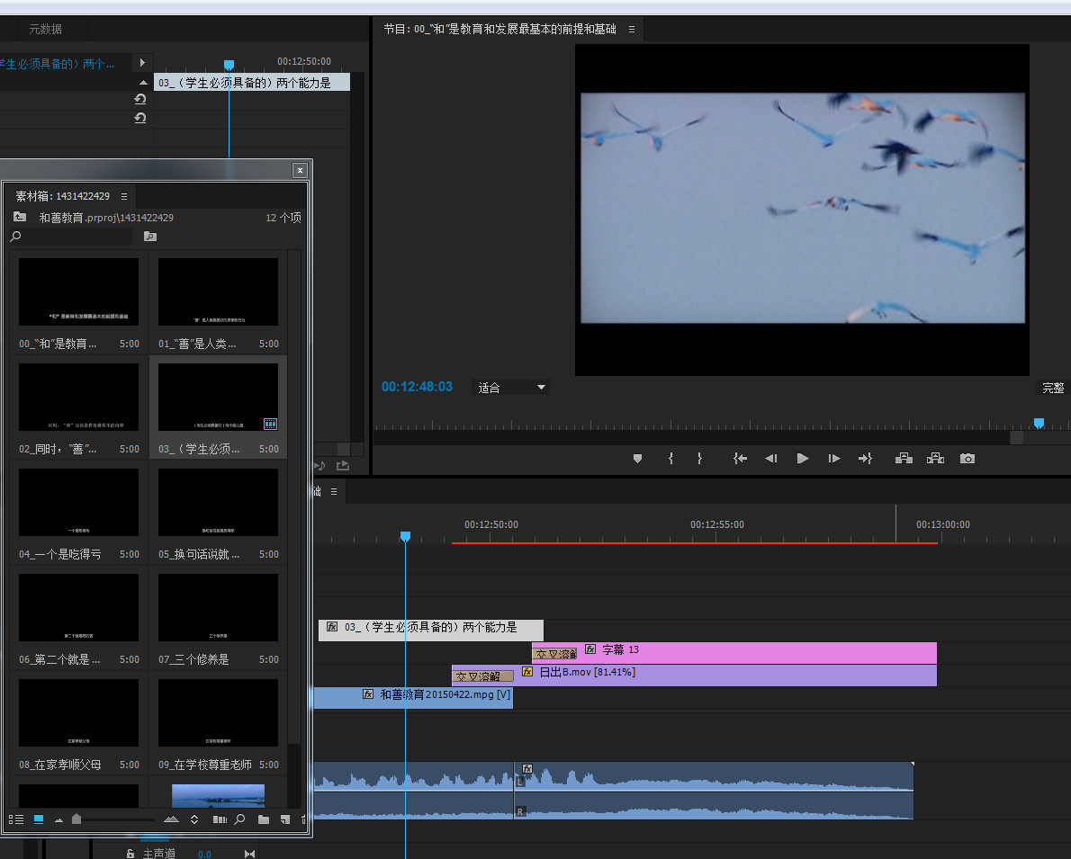Click the Extract button
The image size is (1071, 859).
pos(935,458)
